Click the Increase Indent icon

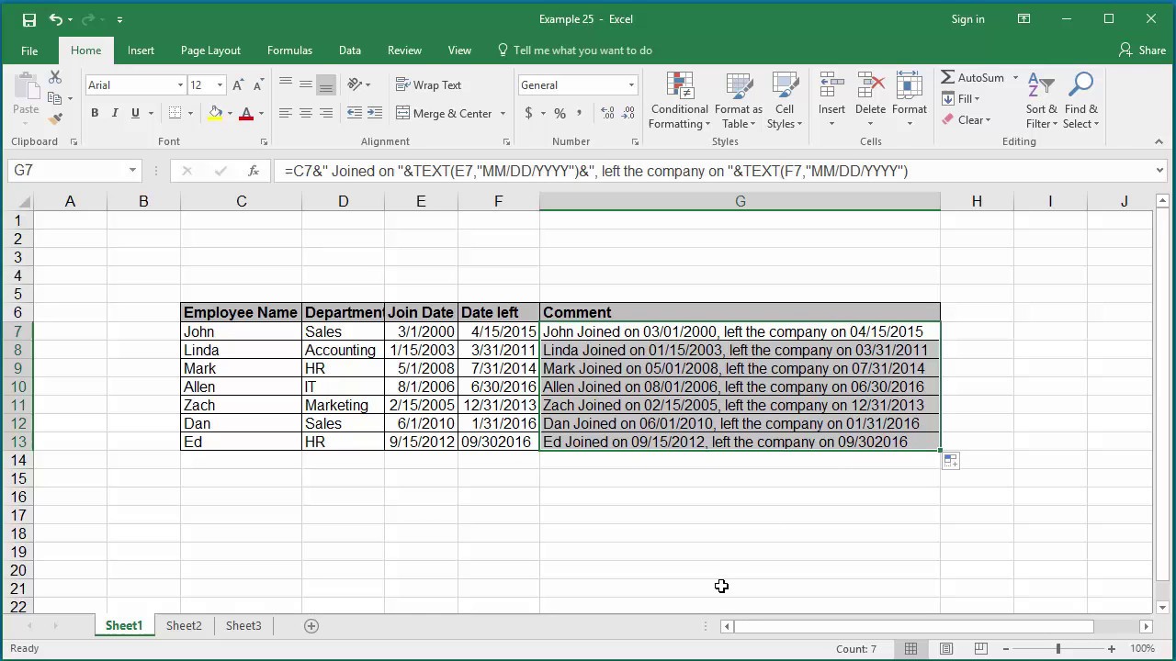pyautogui.click(x=375, y=113)
